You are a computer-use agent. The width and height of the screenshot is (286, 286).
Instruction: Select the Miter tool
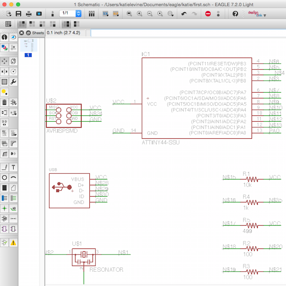pos(13,143)
